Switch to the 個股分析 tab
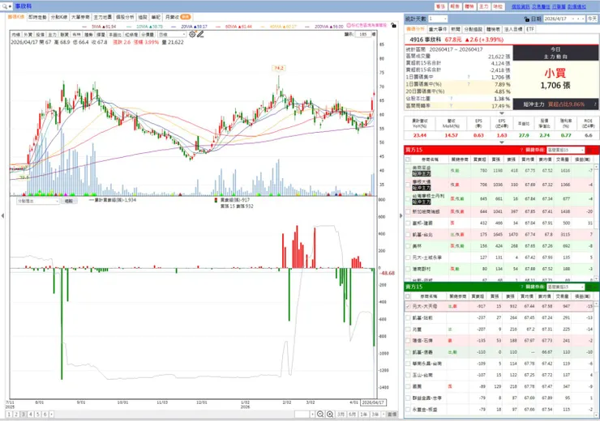The width and height of the screenshot is (600, 421). click(125, 17)
